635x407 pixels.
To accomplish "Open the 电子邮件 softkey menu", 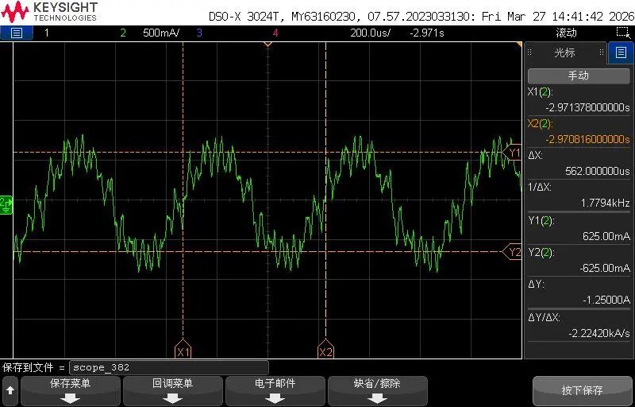I will [x=275, y=391].
